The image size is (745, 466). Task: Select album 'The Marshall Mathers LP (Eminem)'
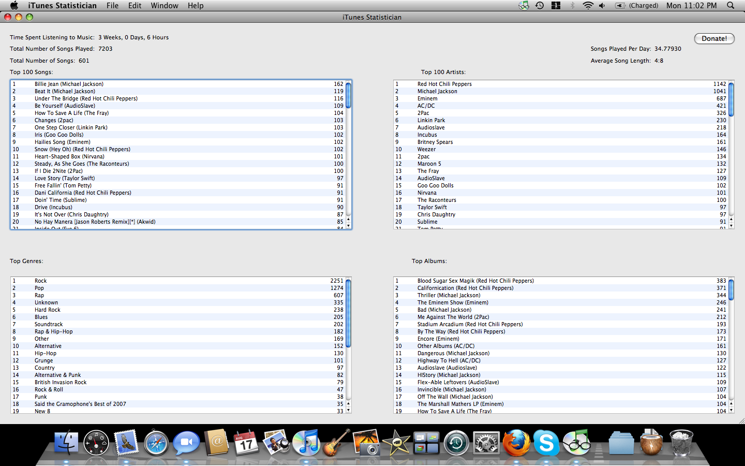point(561,404)
